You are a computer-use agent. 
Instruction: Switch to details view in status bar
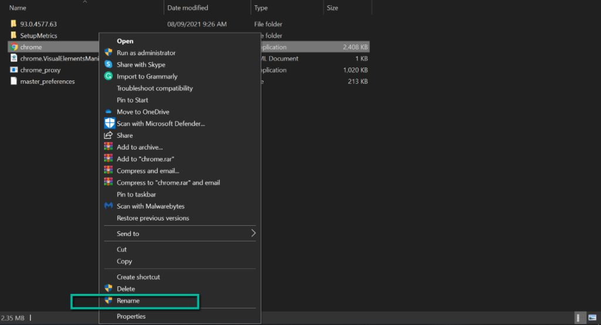[579, 317]
